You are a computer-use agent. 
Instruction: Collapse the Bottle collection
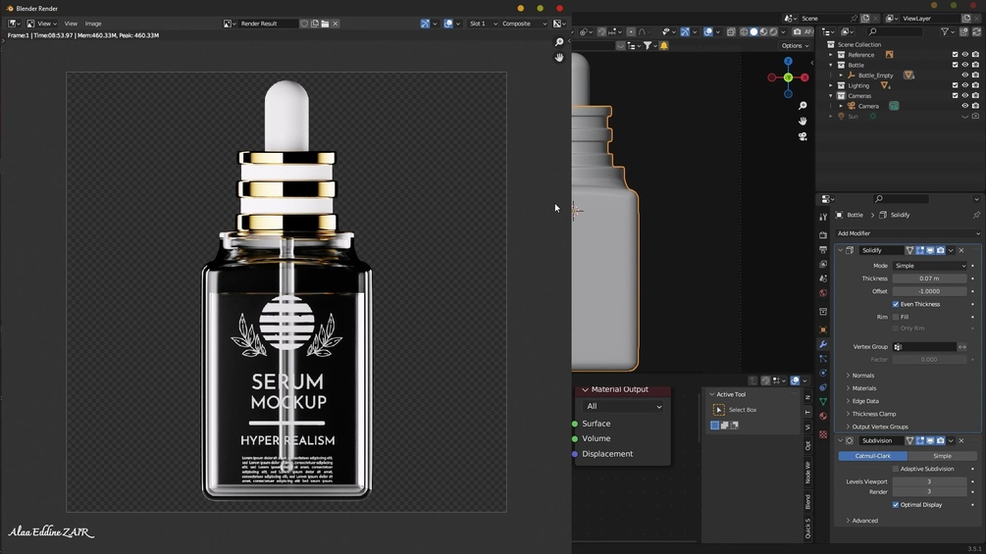point(831,65)
